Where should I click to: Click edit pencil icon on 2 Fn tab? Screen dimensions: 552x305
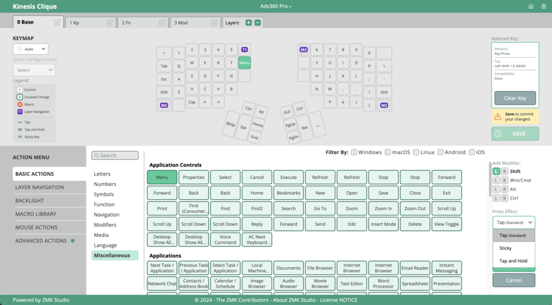coord(162,23)
